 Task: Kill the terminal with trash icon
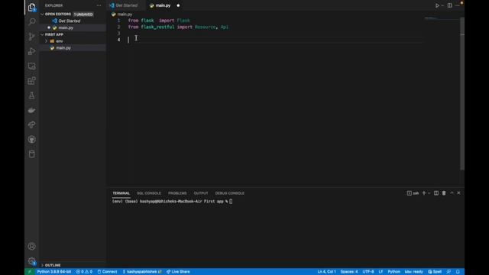pos(444,193)
